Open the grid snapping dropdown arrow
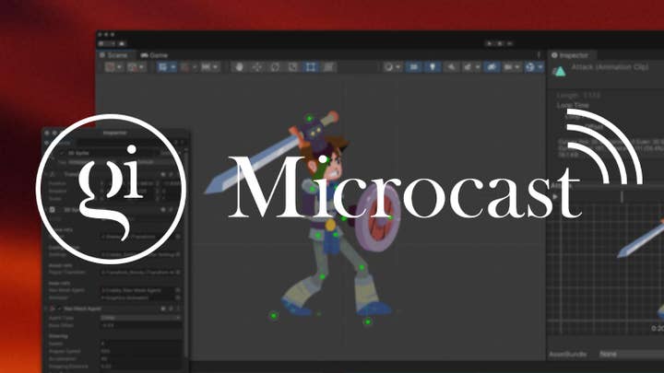The image size is (664, 373). (173, 67)
